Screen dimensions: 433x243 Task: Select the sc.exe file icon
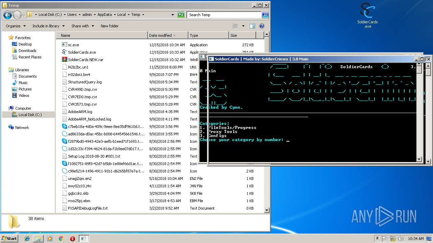tap(65, 45)
